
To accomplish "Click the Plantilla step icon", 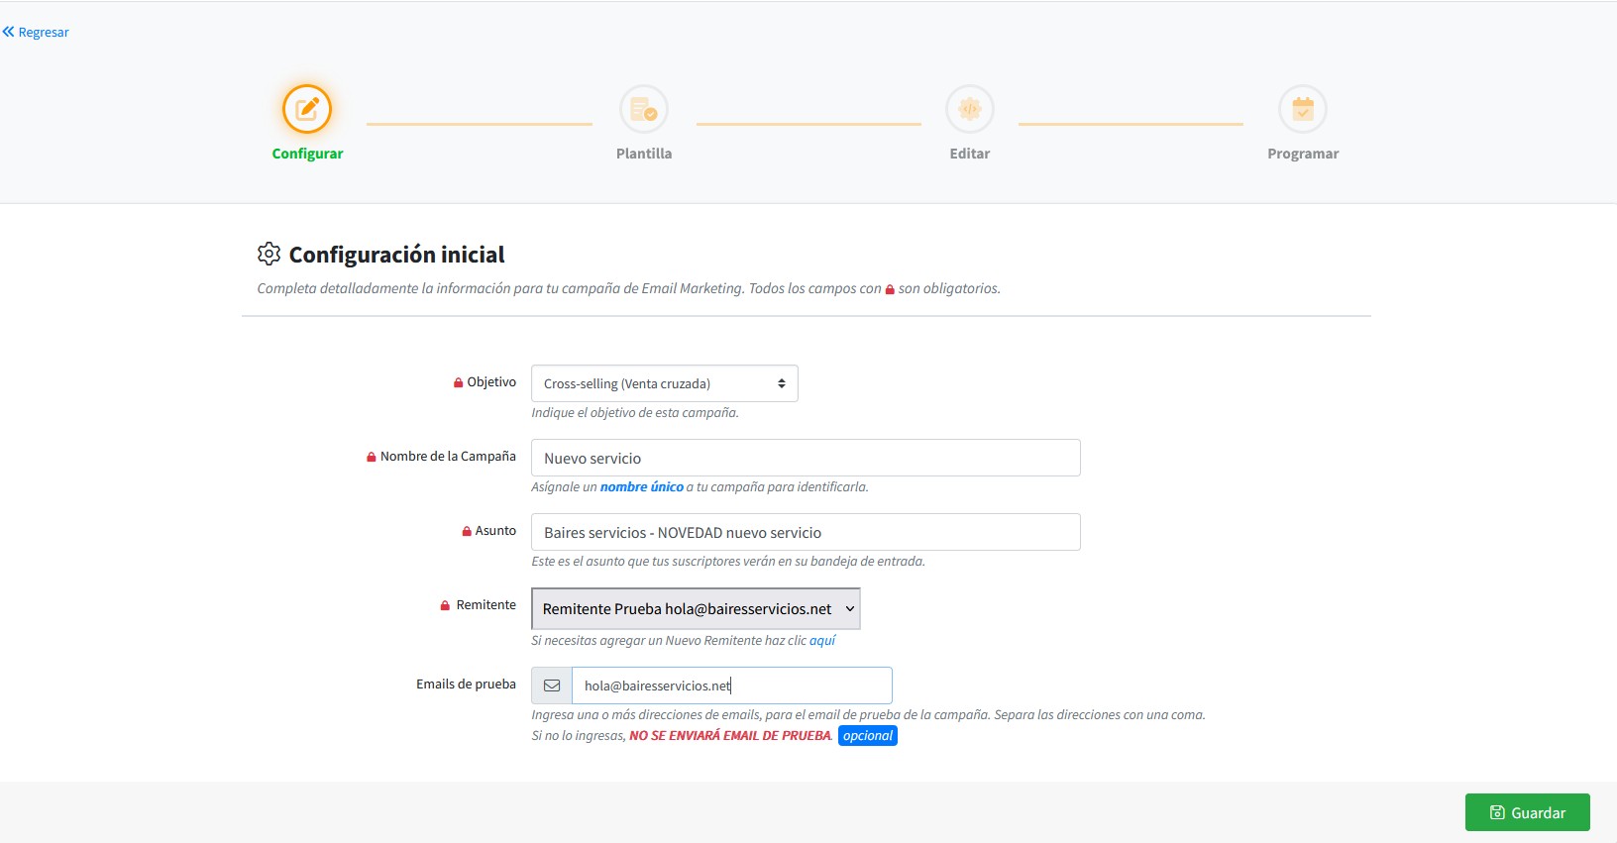I will coord(644,109).
